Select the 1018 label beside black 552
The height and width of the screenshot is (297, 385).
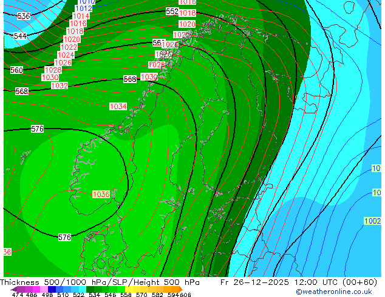188,13
